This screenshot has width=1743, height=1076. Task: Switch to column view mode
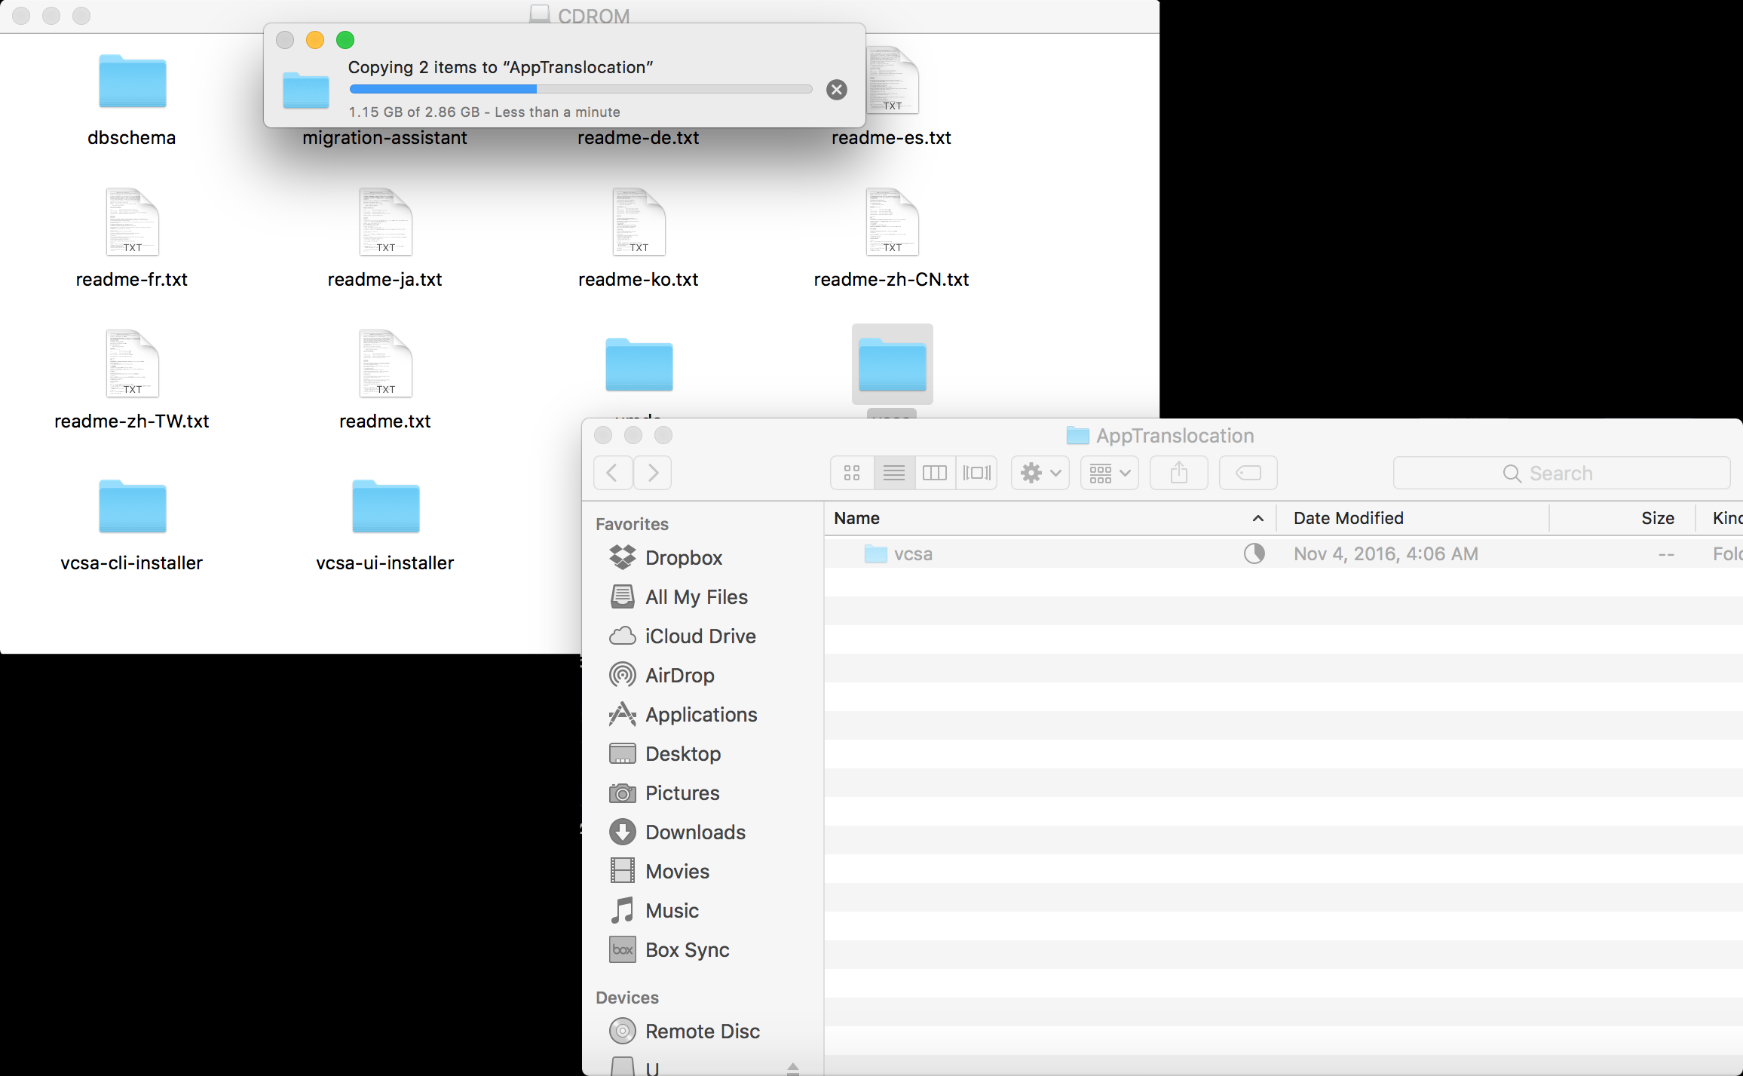pos(935,473)
